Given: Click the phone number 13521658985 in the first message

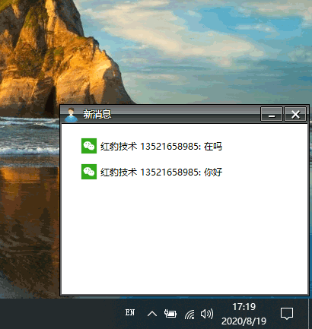Looking at the screenshot, I should pyautogui.click(x=170, y=146).
